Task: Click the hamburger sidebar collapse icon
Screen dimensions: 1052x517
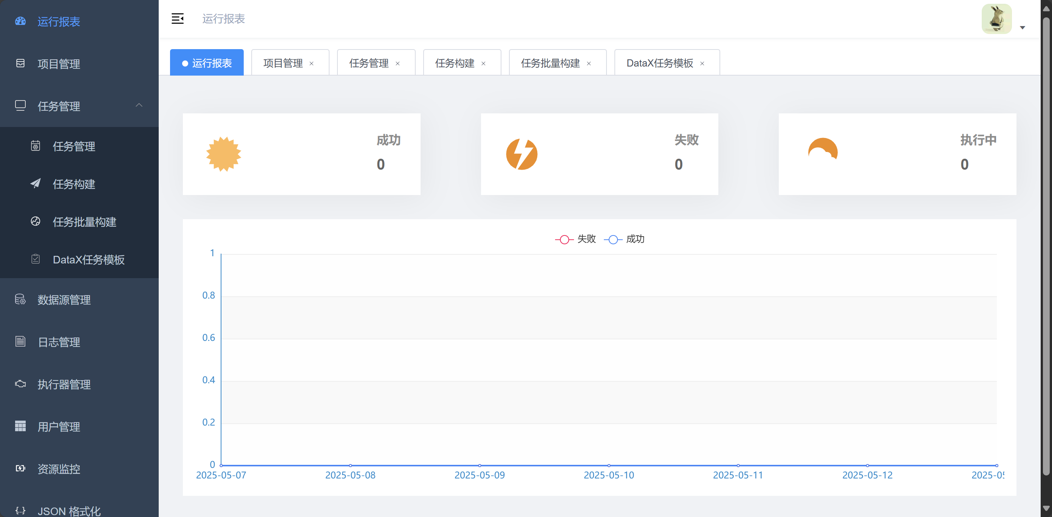Action: tap(177, 19)
